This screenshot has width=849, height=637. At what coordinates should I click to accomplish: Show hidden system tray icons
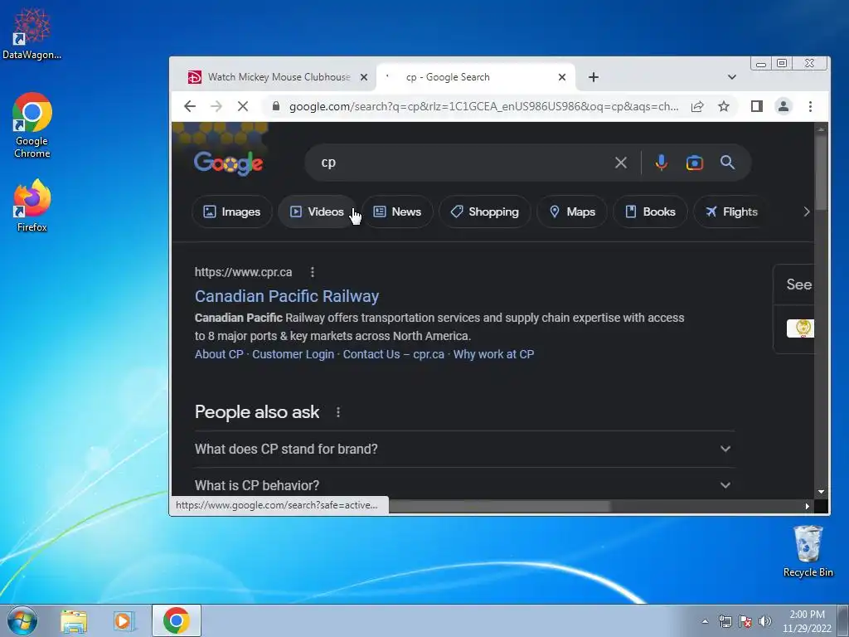[x=705, y=621]
